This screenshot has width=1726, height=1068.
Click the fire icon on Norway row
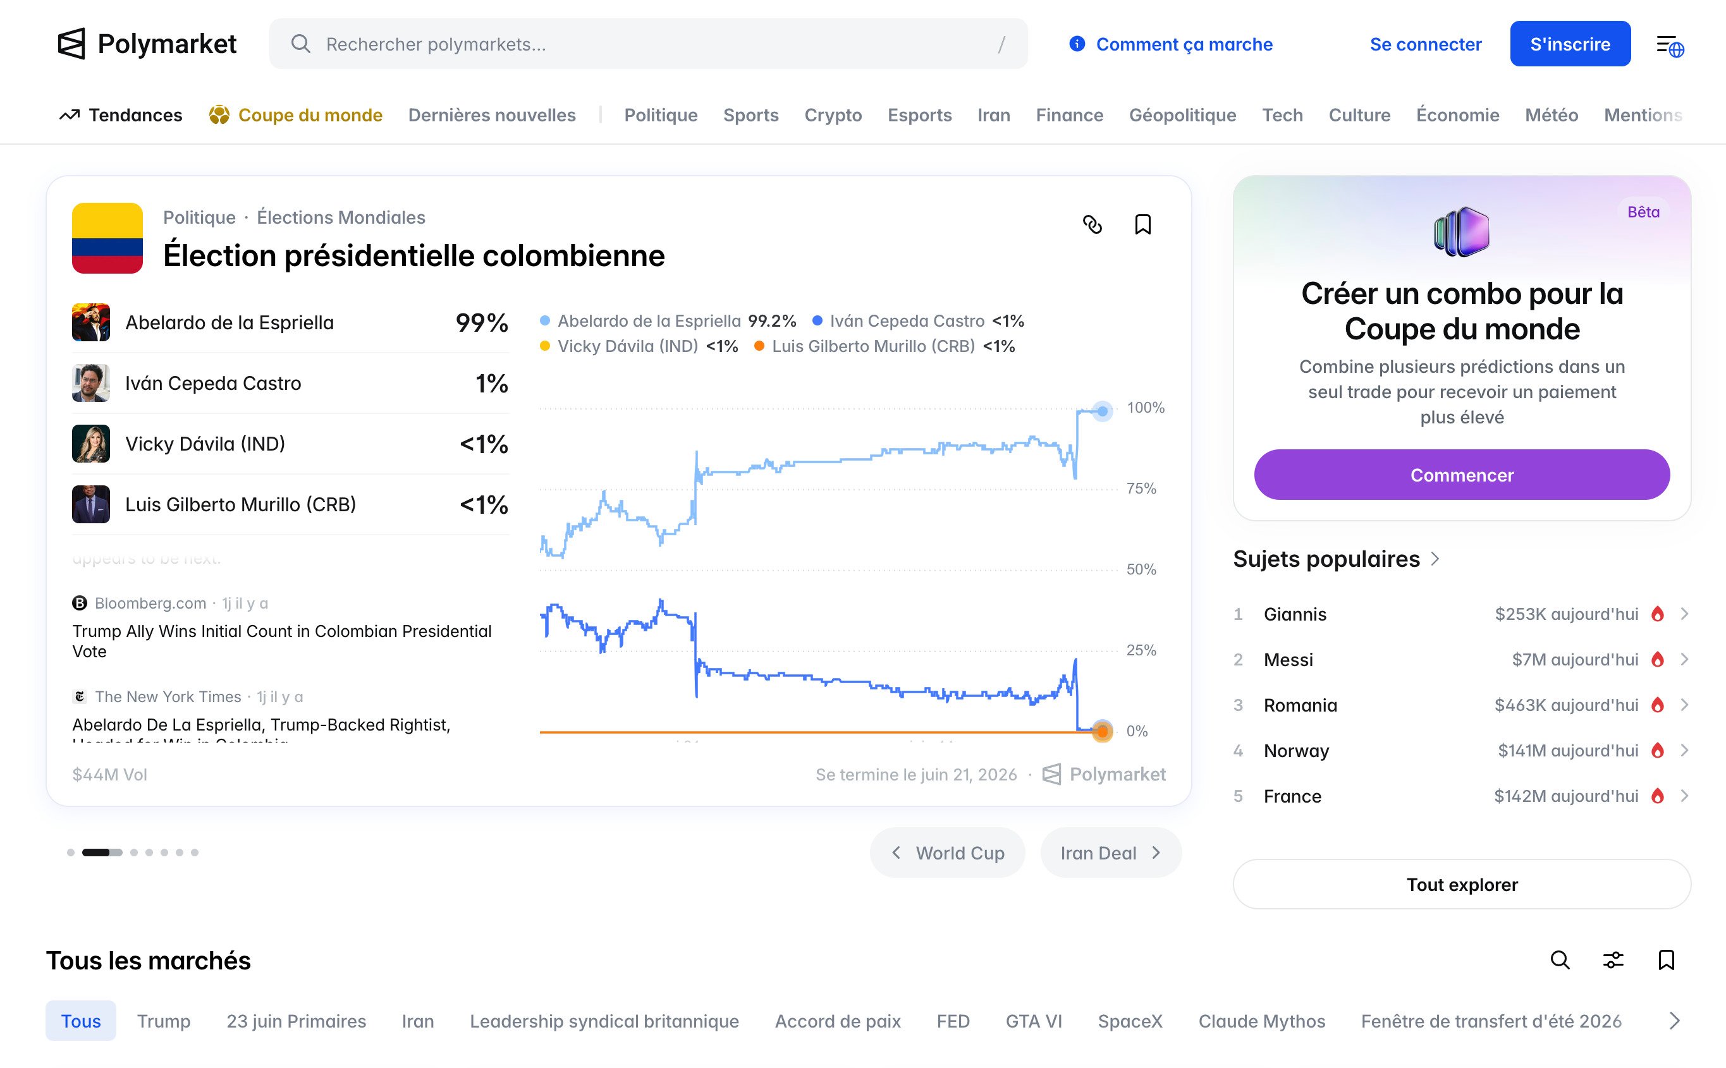coord(1658,750)
